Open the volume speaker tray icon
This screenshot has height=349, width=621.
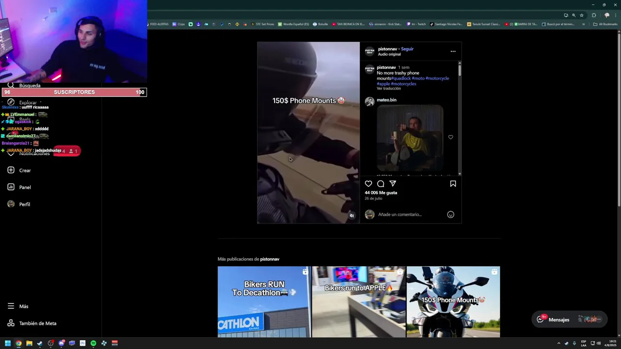[x=599, y=343]
